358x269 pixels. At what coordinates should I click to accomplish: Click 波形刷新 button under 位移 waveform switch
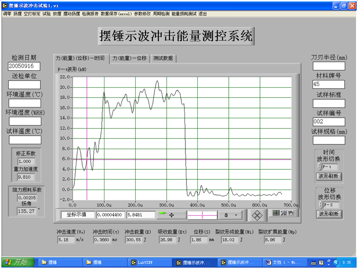pyautogui.click(x=329, y=214)
